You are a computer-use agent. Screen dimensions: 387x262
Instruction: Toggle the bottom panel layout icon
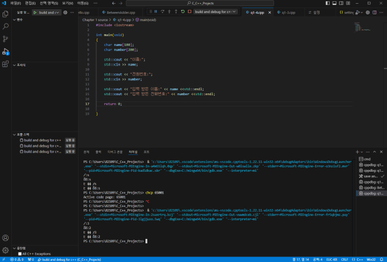pos(335,3)
